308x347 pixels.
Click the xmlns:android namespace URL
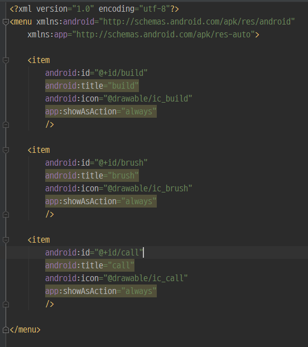(197, 22)
